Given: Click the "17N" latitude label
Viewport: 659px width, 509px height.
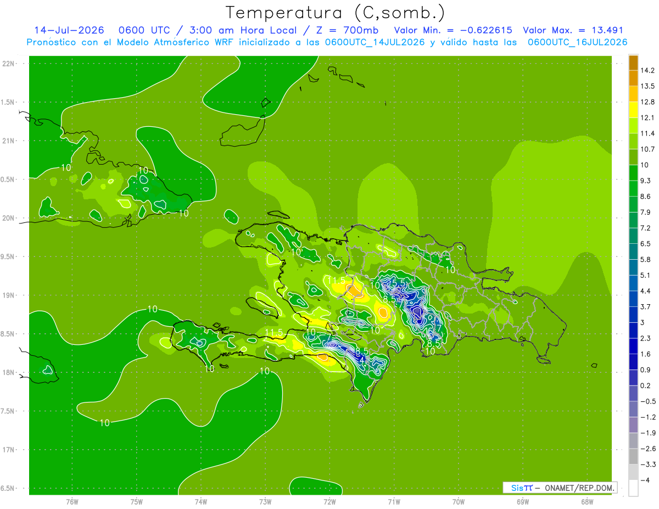Looking at the screenshot, I should point(9,450).
